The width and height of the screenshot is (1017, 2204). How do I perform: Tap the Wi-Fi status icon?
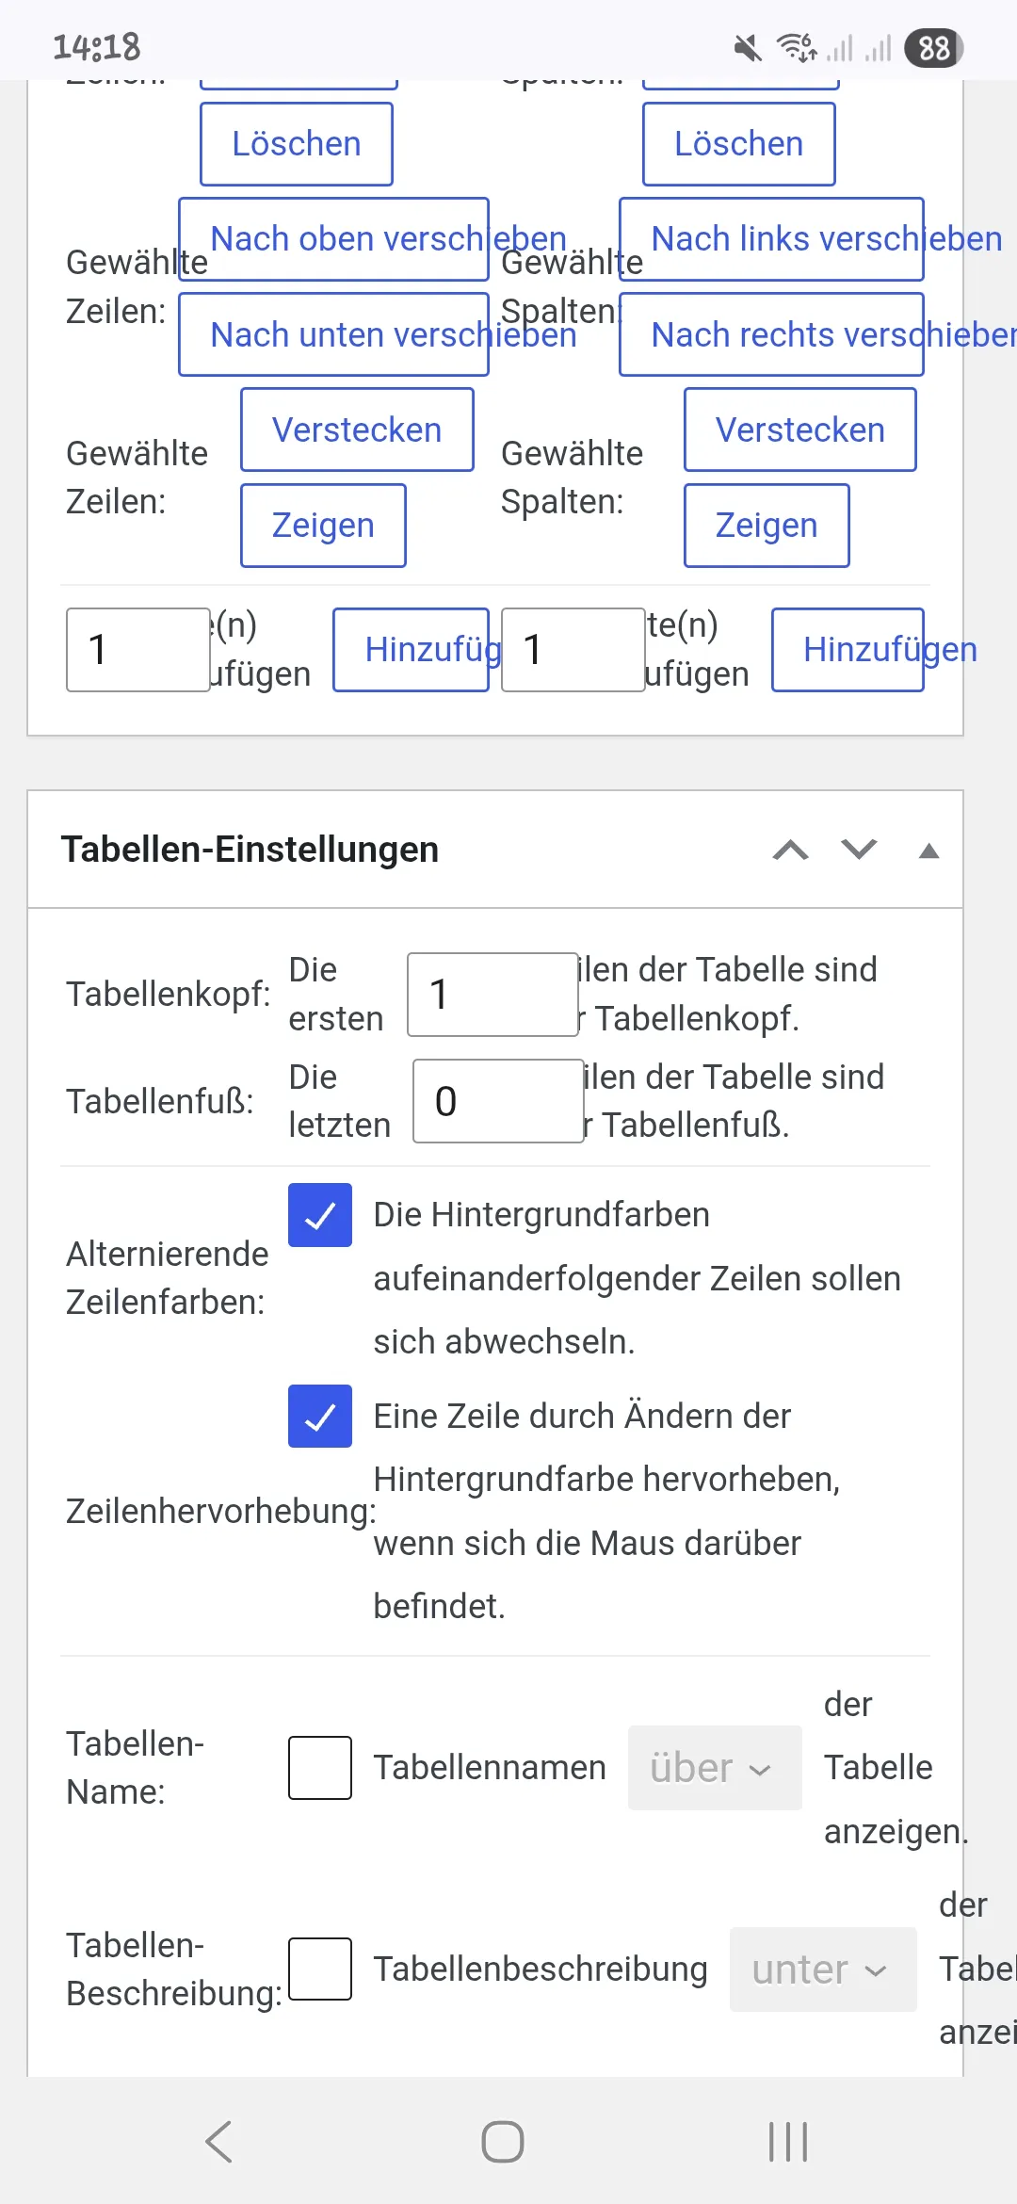797,47
